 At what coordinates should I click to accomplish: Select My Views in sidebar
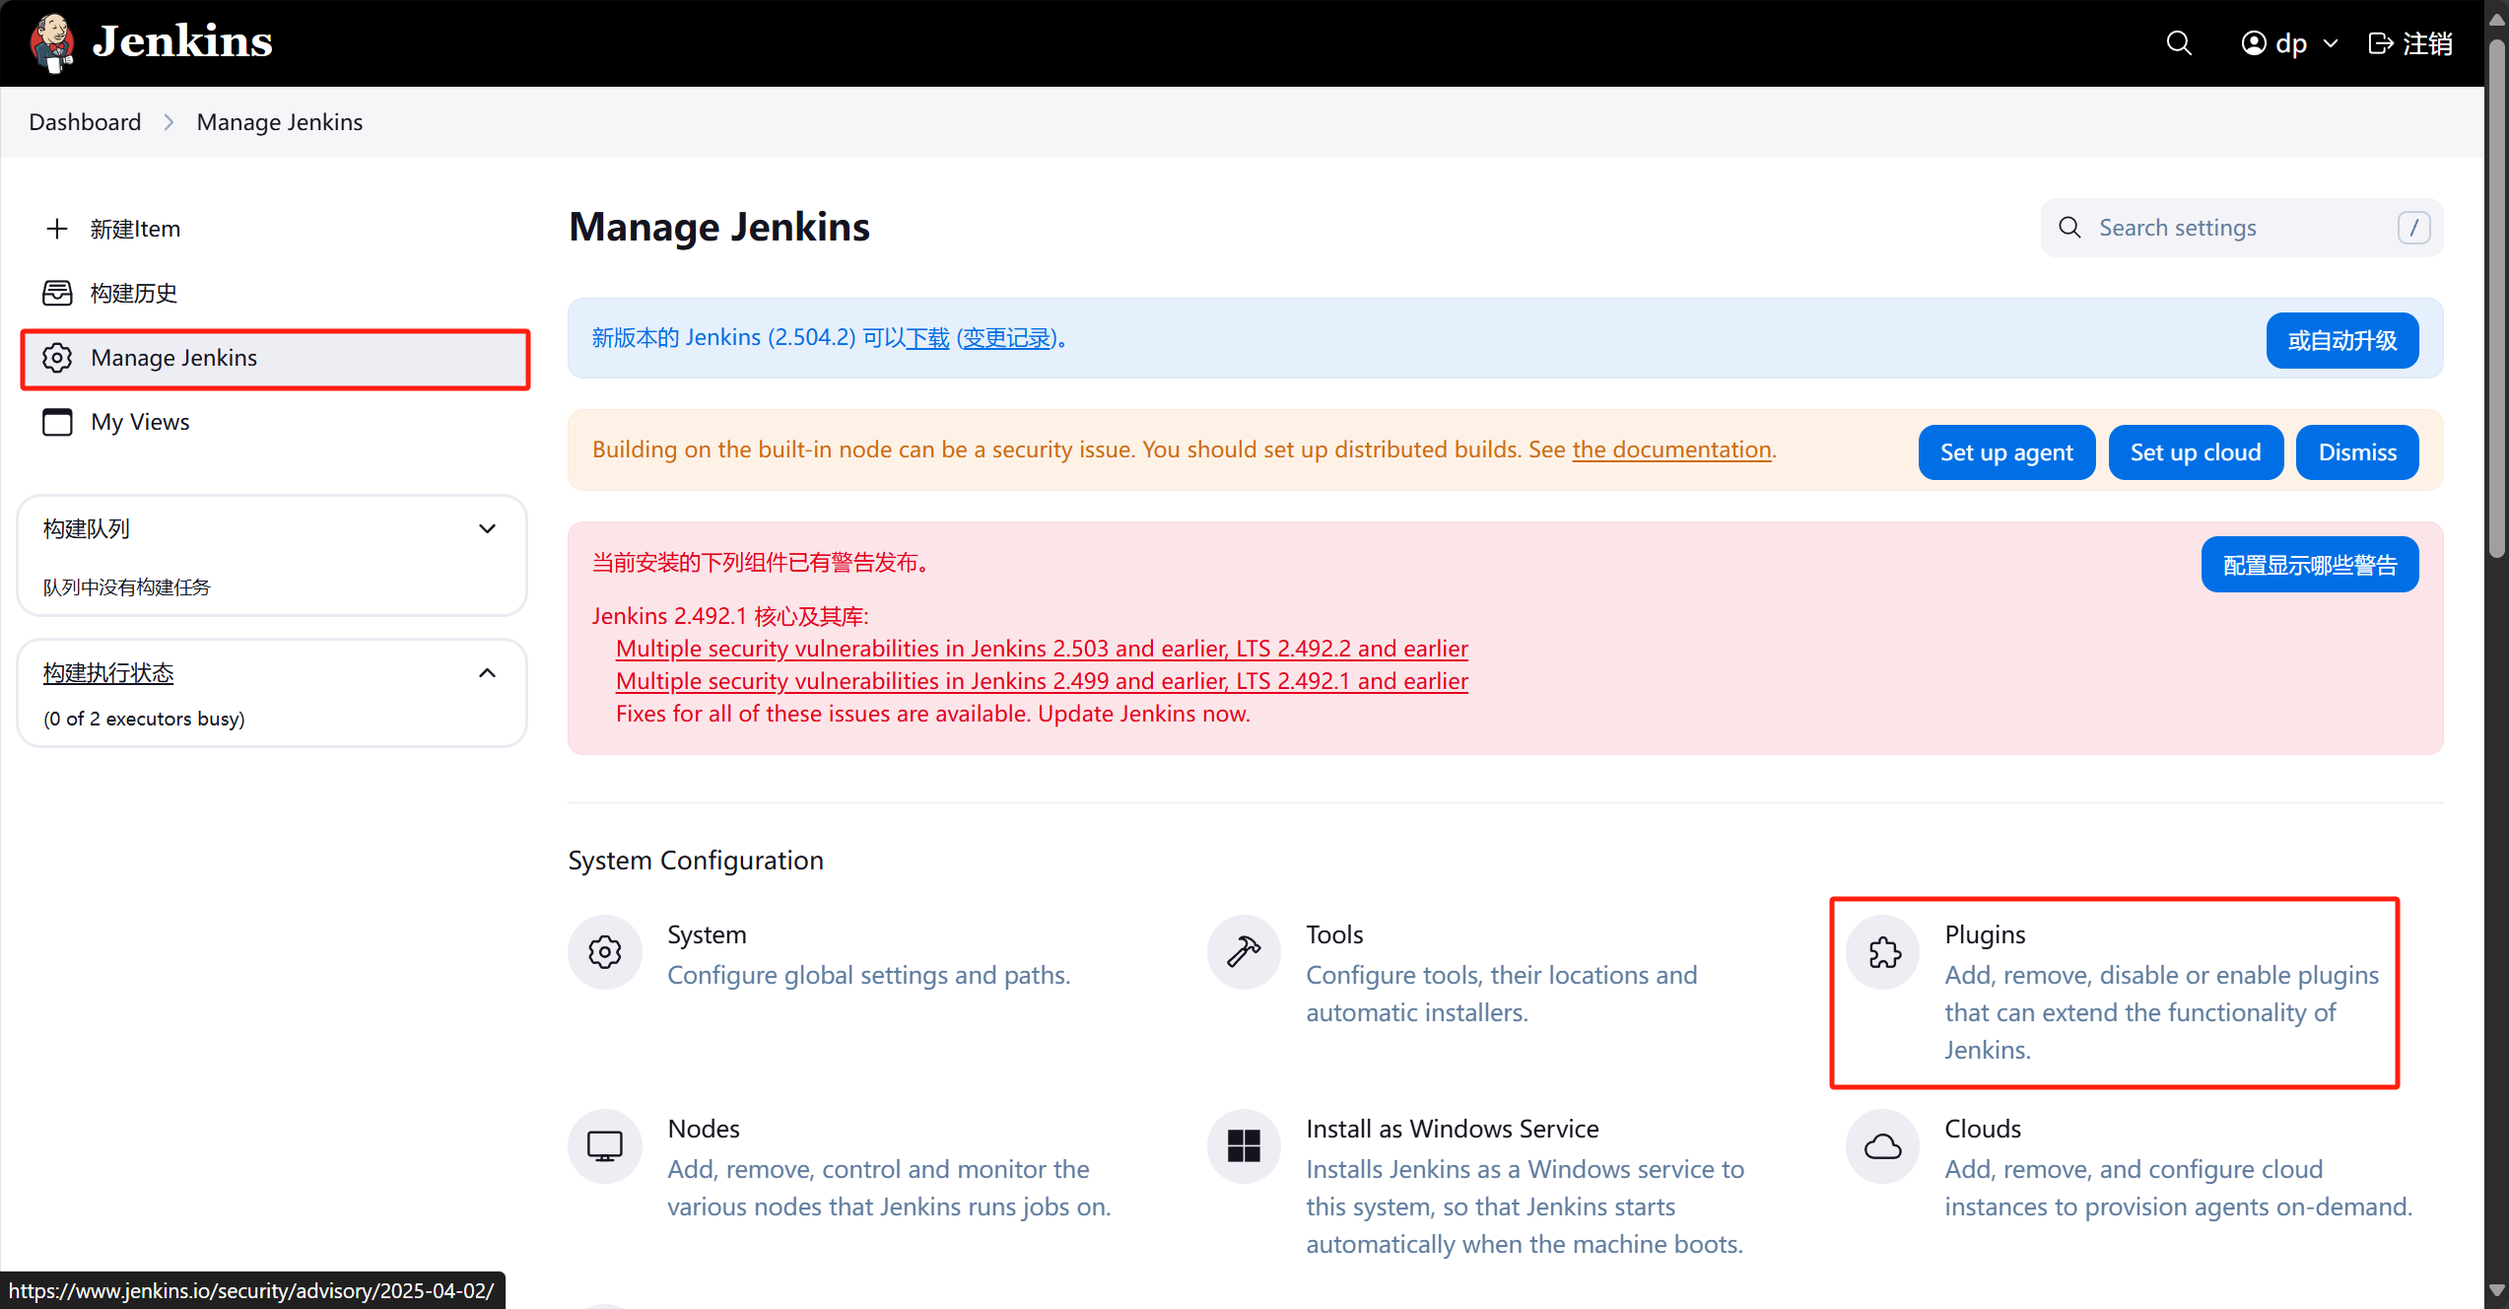coord(140,422)
